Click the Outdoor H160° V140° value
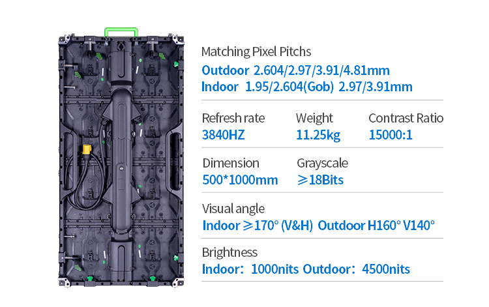 376,226
